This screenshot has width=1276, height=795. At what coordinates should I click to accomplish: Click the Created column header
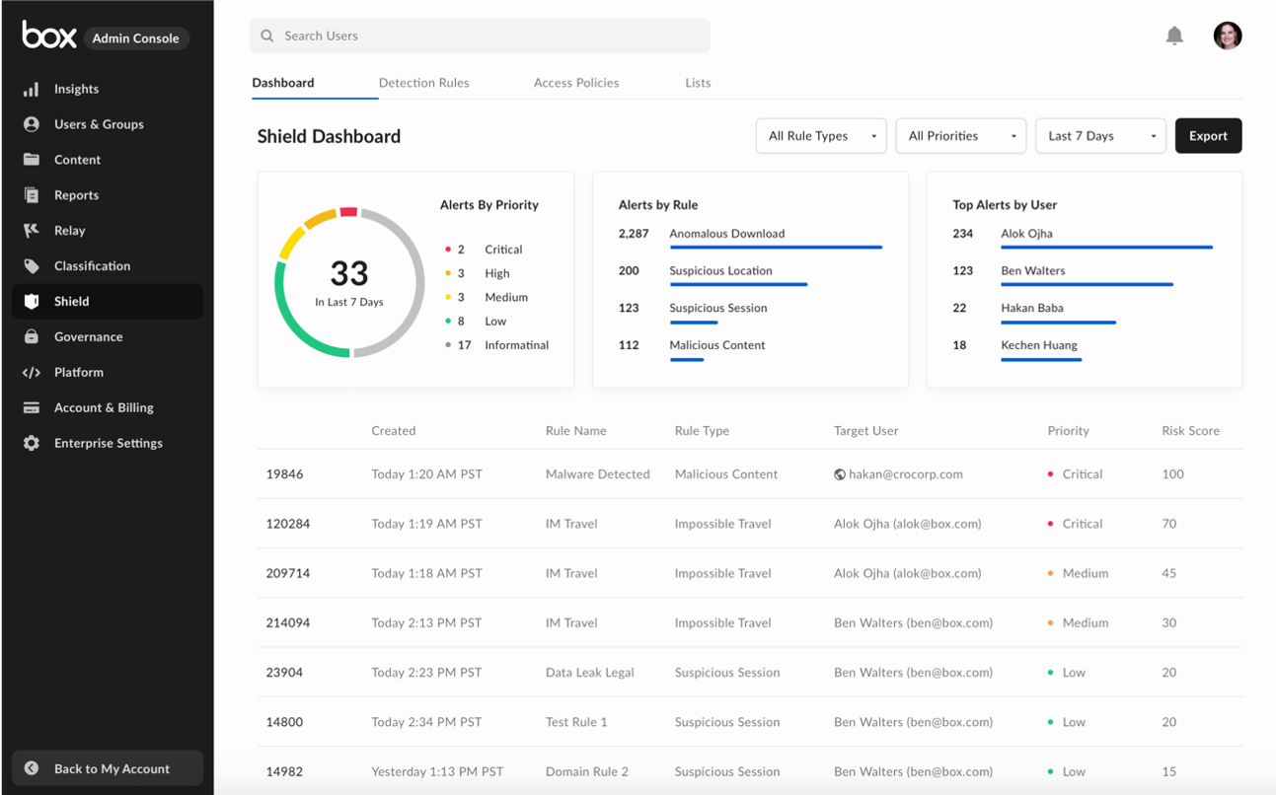coord(394,431)
